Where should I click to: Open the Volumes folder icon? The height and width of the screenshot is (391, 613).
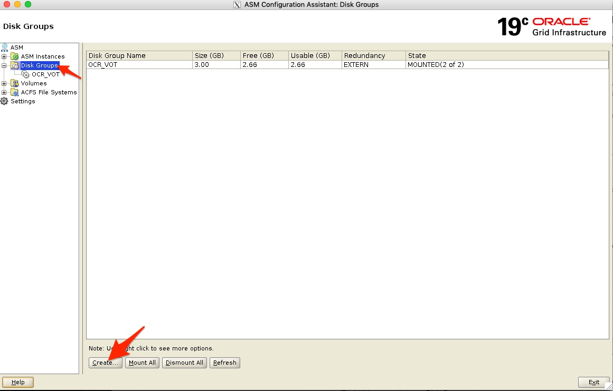[14, 83]
